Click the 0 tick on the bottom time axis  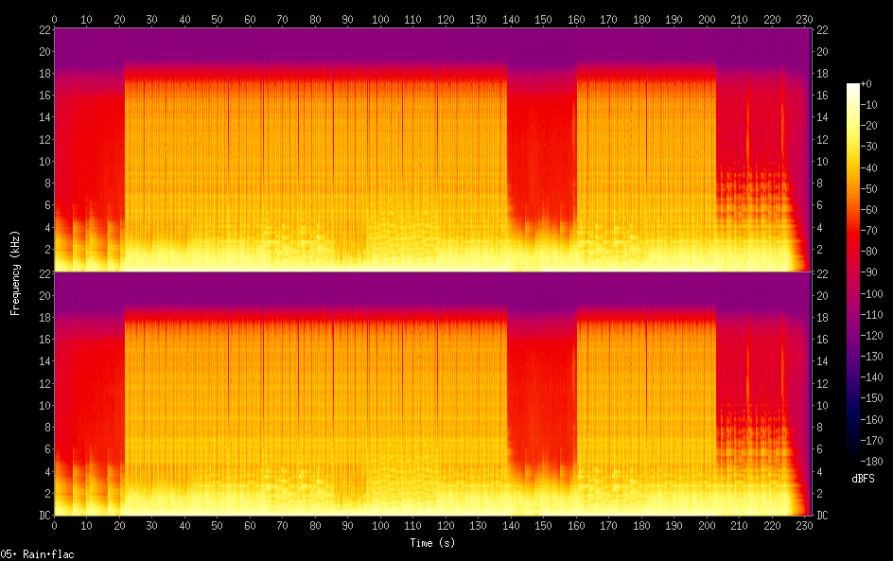click(55, 526)
